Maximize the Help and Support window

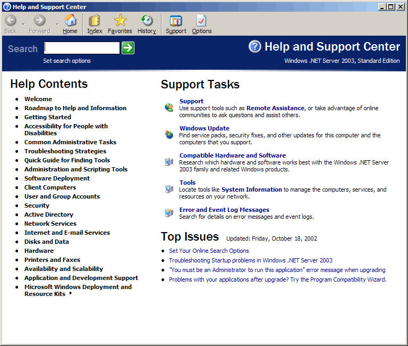point(391,7)
